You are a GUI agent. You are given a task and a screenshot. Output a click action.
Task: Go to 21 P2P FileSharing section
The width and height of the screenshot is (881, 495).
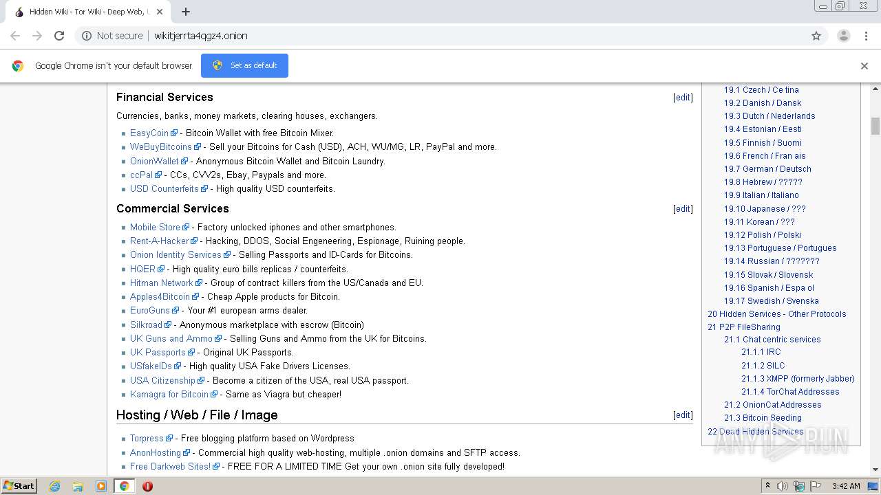[744, 327]
